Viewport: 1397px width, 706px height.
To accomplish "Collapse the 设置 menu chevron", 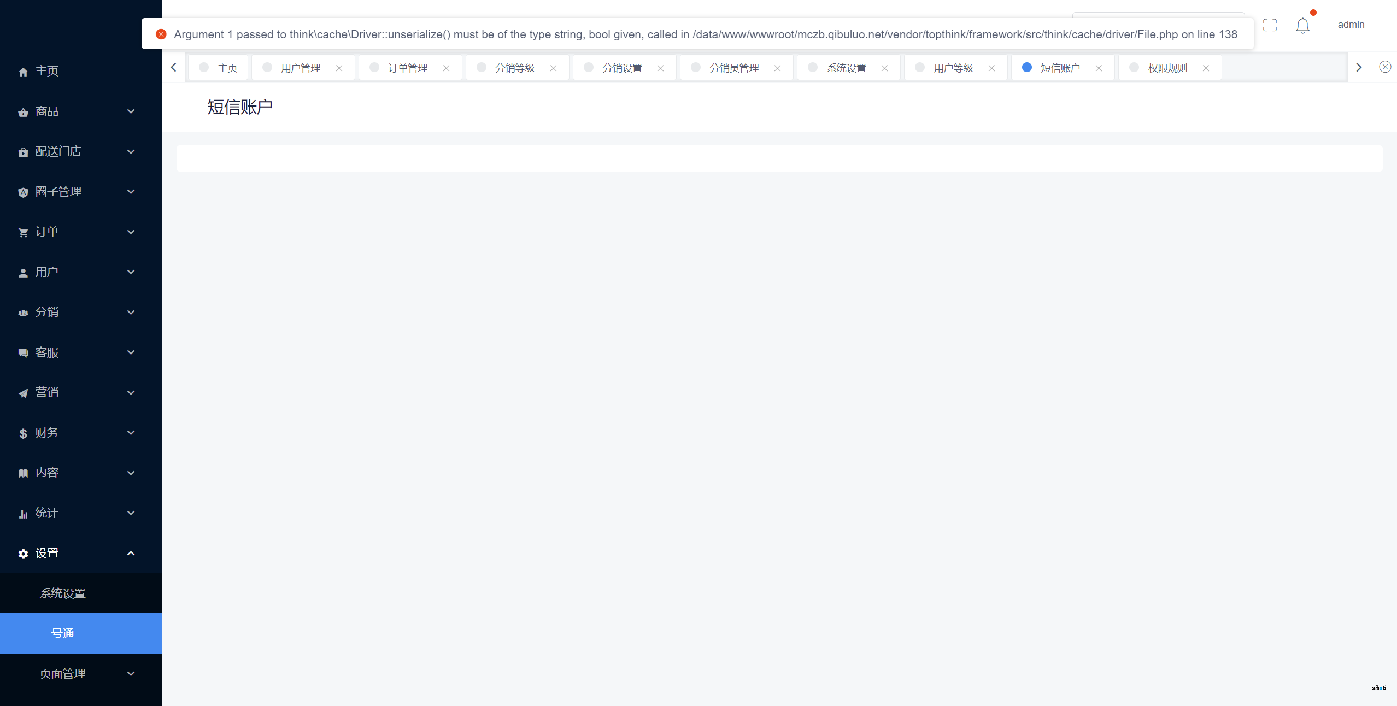I will coord(131,554).
